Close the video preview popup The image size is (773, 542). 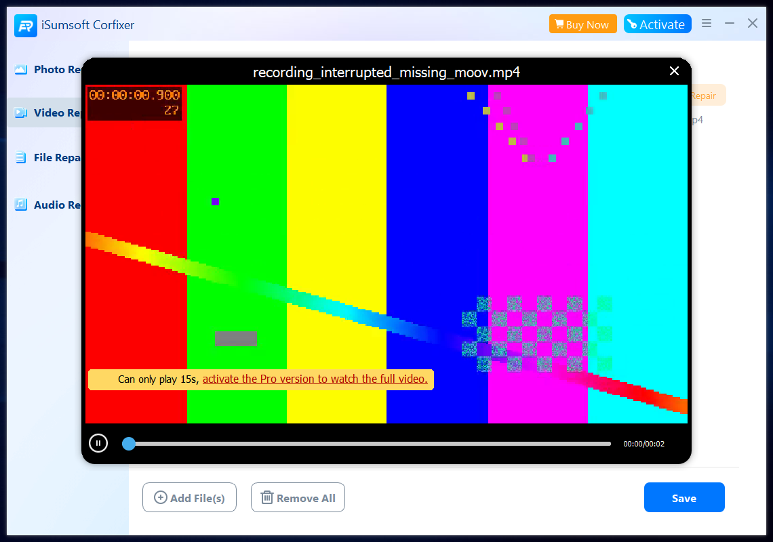[x=674, y=71]
